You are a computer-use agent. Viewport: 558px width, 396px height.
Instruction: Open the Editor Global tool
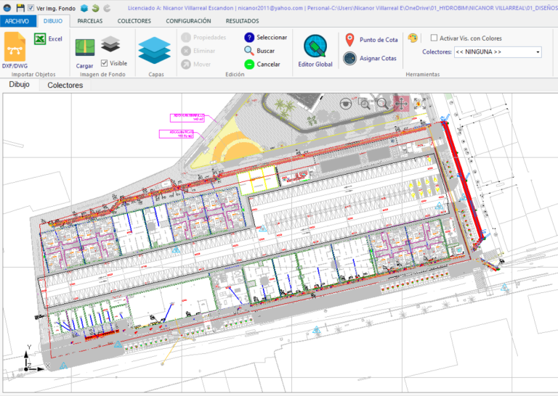click(315, 51)
